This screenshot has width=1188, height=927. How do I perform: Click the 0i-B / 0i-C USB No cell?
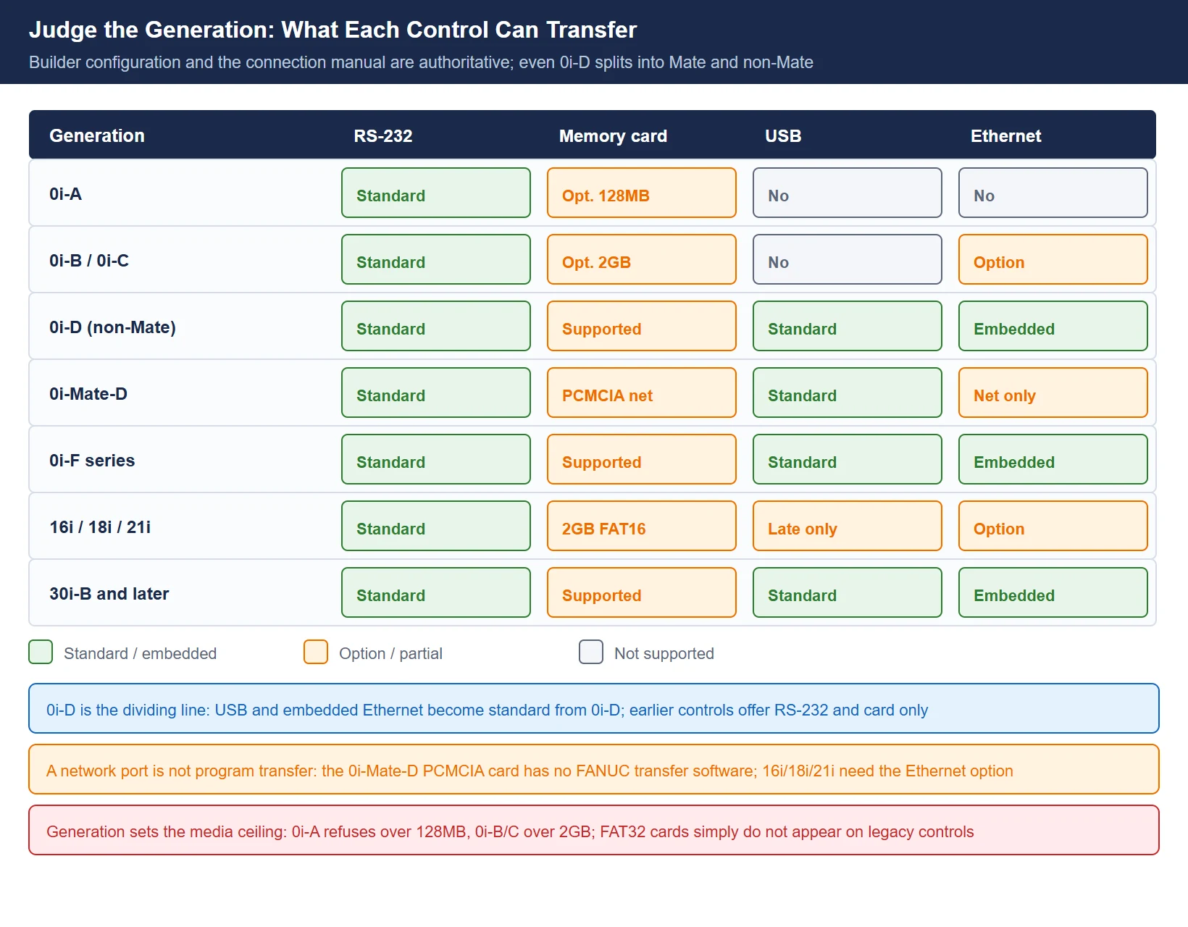tap(848, 259)
